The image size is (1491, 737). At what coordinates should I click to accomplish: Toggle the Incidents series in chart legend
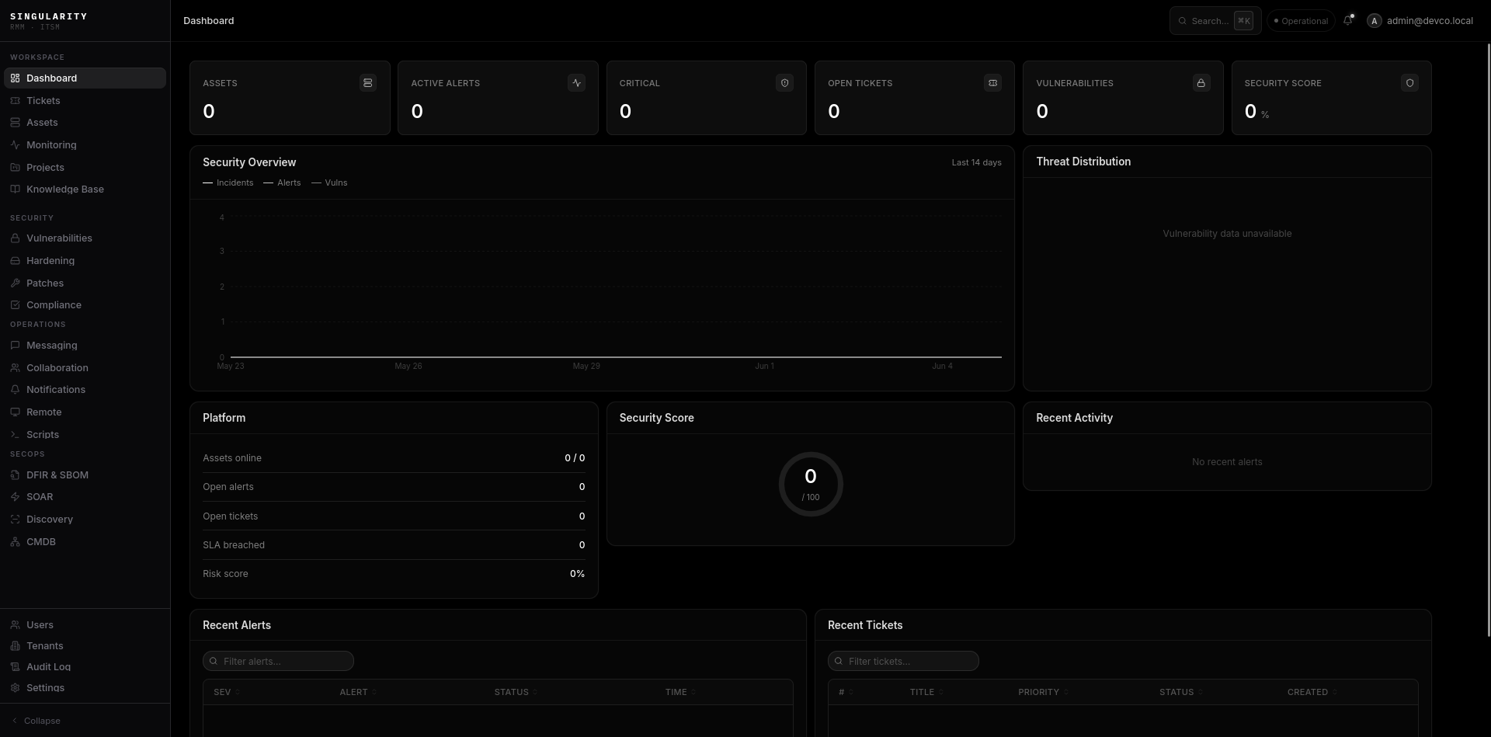pyautogui.click(x=228, y=183)
